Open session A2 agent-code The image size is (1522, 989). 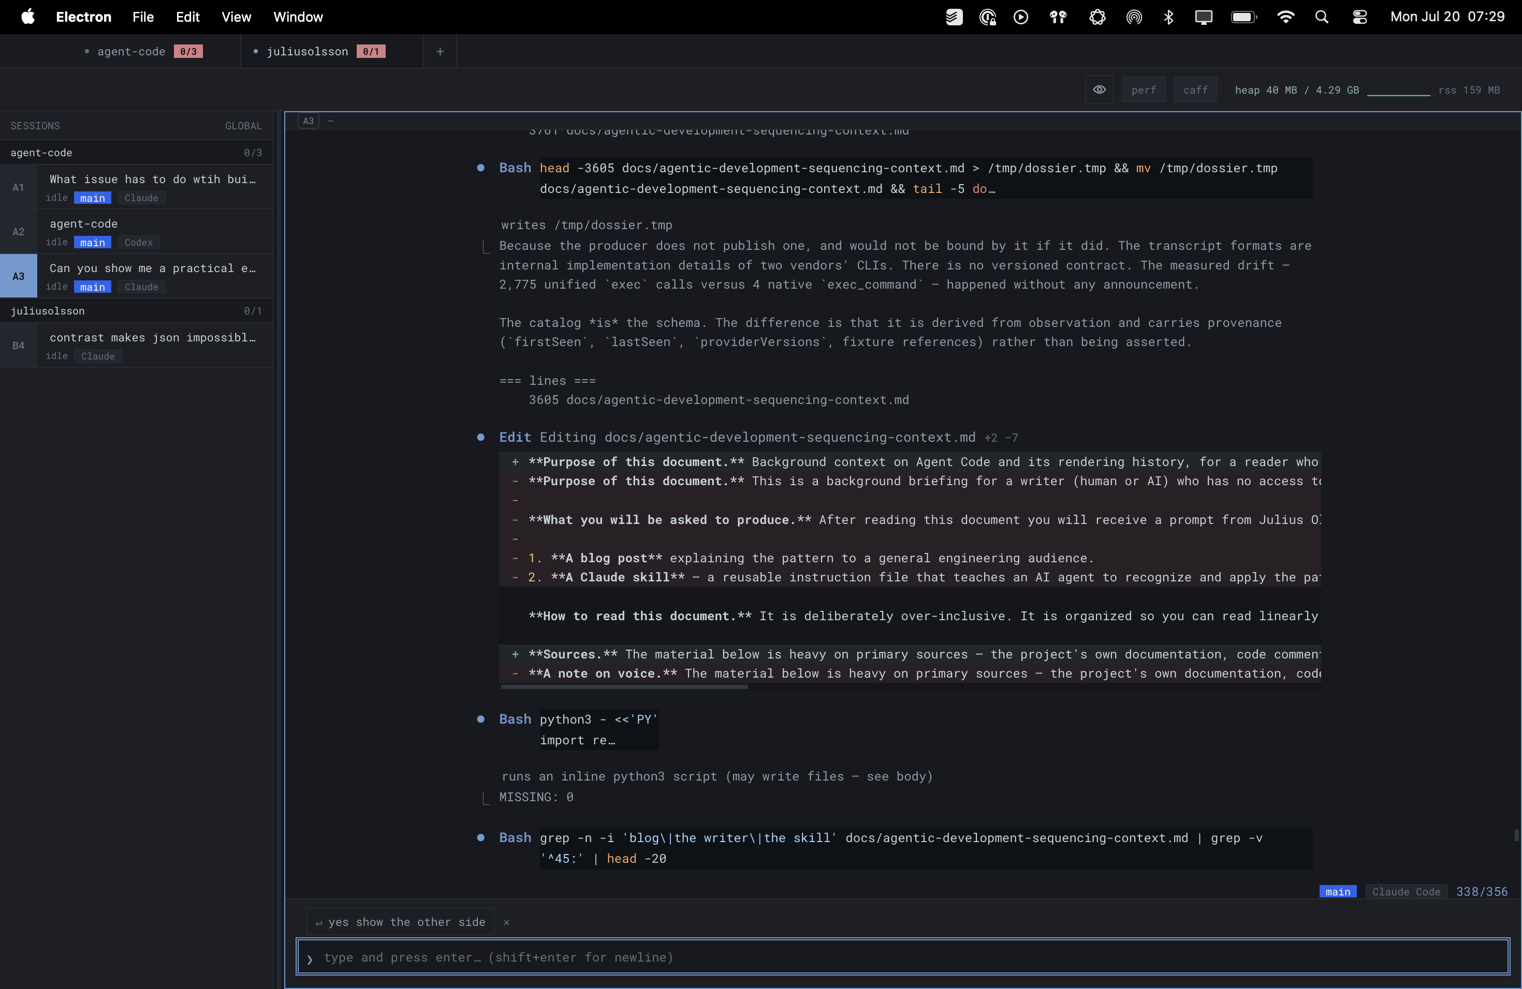click(x=137, y=232)
